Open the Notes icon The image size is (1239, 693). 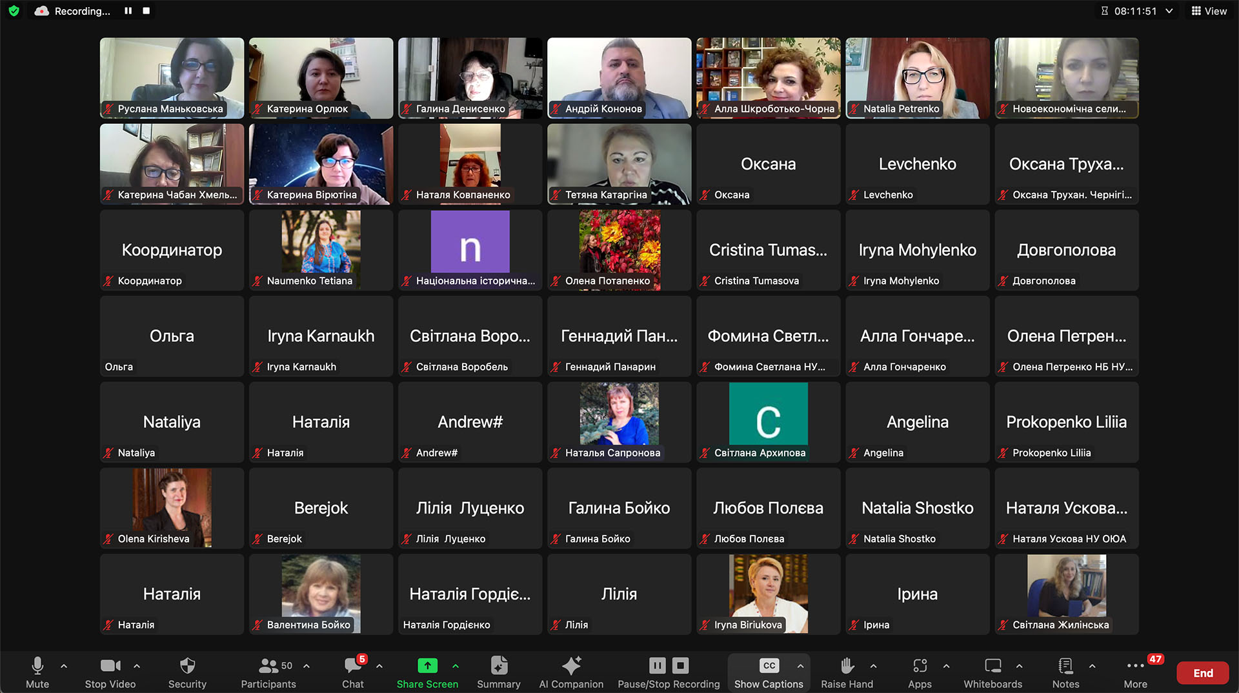[x=1065, y=666]
